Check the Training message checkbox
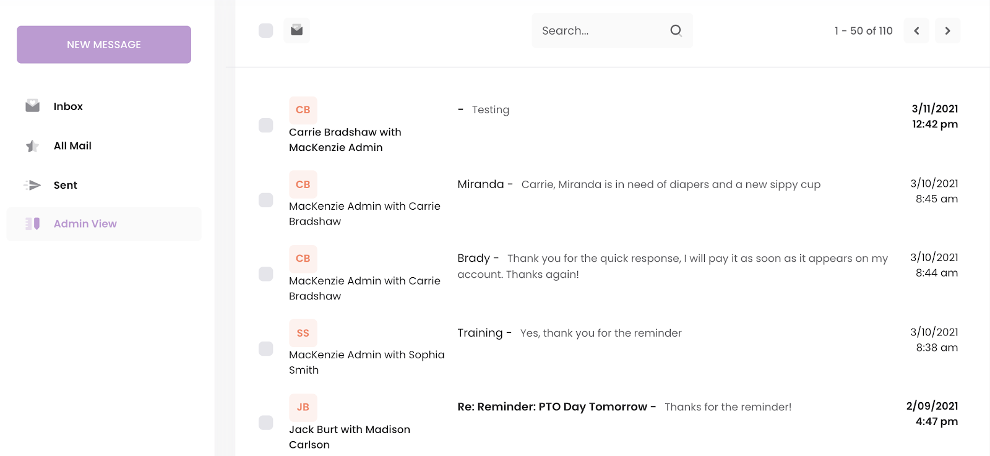This screenshot has width=990, height=456. [266, 348]
